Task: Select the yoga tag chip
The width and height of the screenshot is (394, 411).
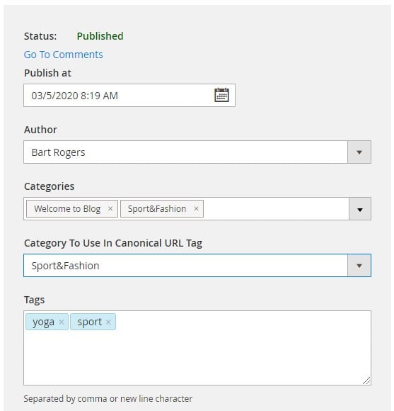Action: [x=47, y=322]
